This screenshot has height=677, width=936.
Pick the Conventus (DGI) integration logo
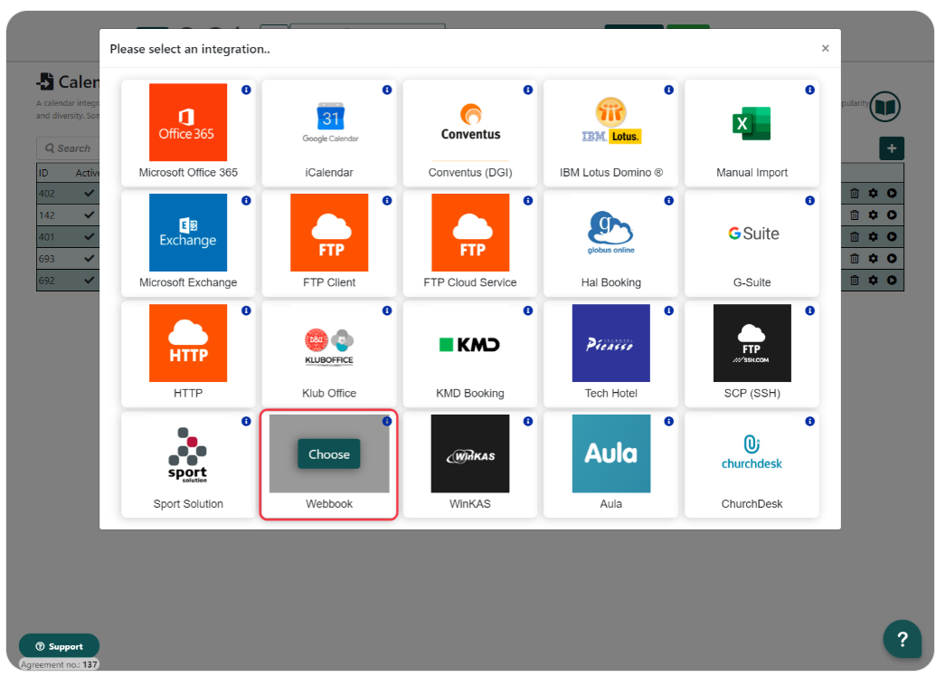click(x=470, y=122)
